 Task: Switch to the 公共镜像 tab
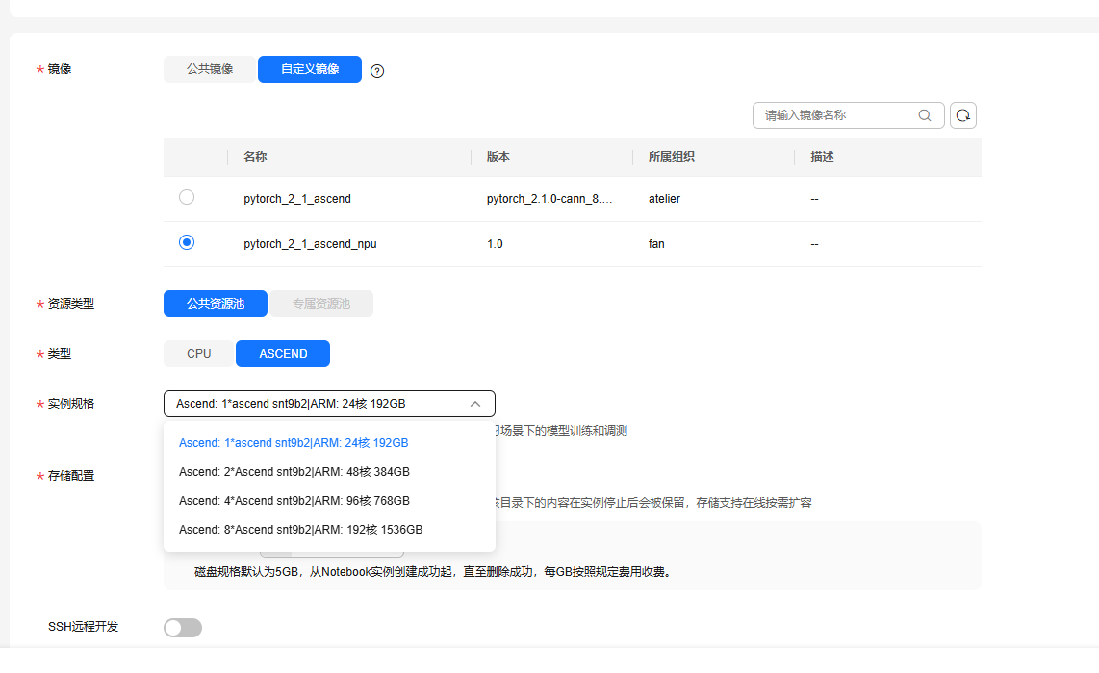click(x=210, y=69)
